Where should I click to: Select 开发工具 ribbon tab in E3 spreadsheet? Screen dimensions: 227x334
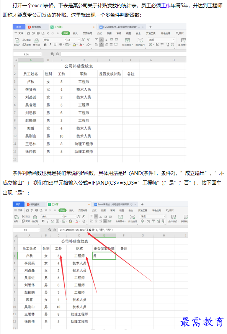point(142,210)
